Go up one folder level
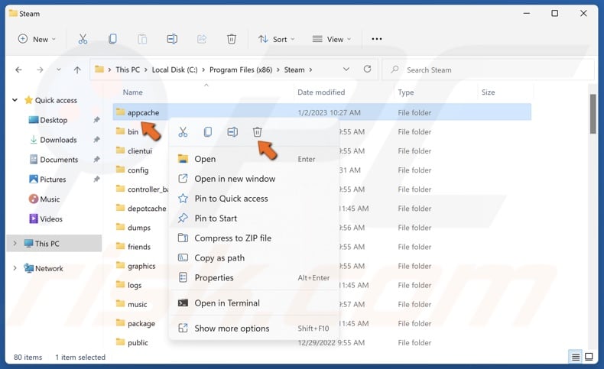This screenshot has width=604, height=369. (77, 70)
